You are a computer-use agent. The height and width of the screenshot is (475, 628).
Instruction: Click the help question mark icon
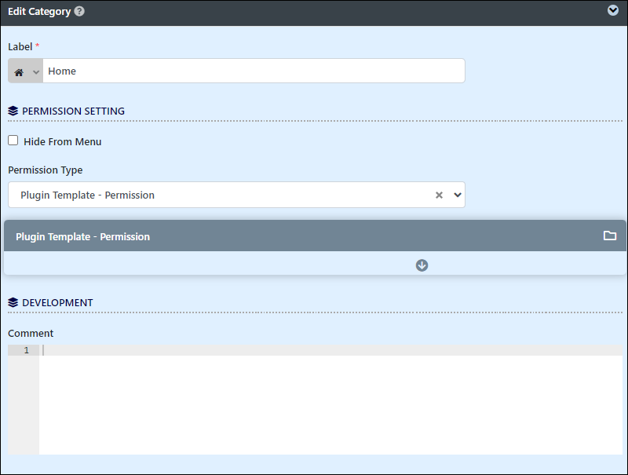79,11
